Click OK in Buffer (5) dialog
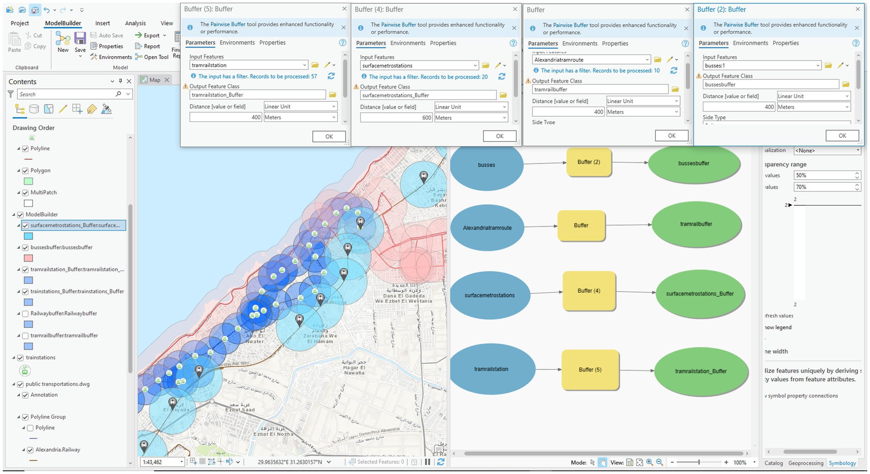The width and height of the screenshot is (870, 474). 329,137
